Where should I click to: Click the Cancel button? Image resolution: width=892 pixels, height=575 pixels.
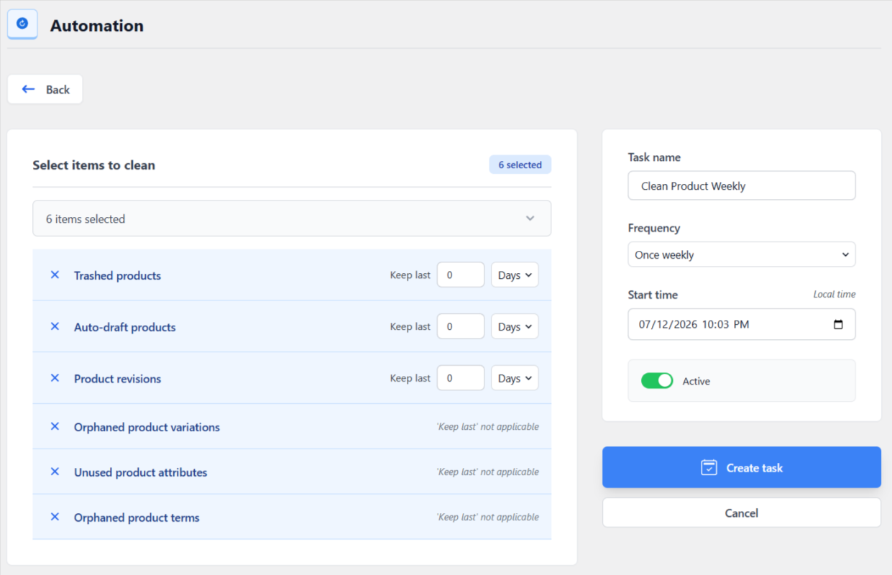(x=742, y=512)
